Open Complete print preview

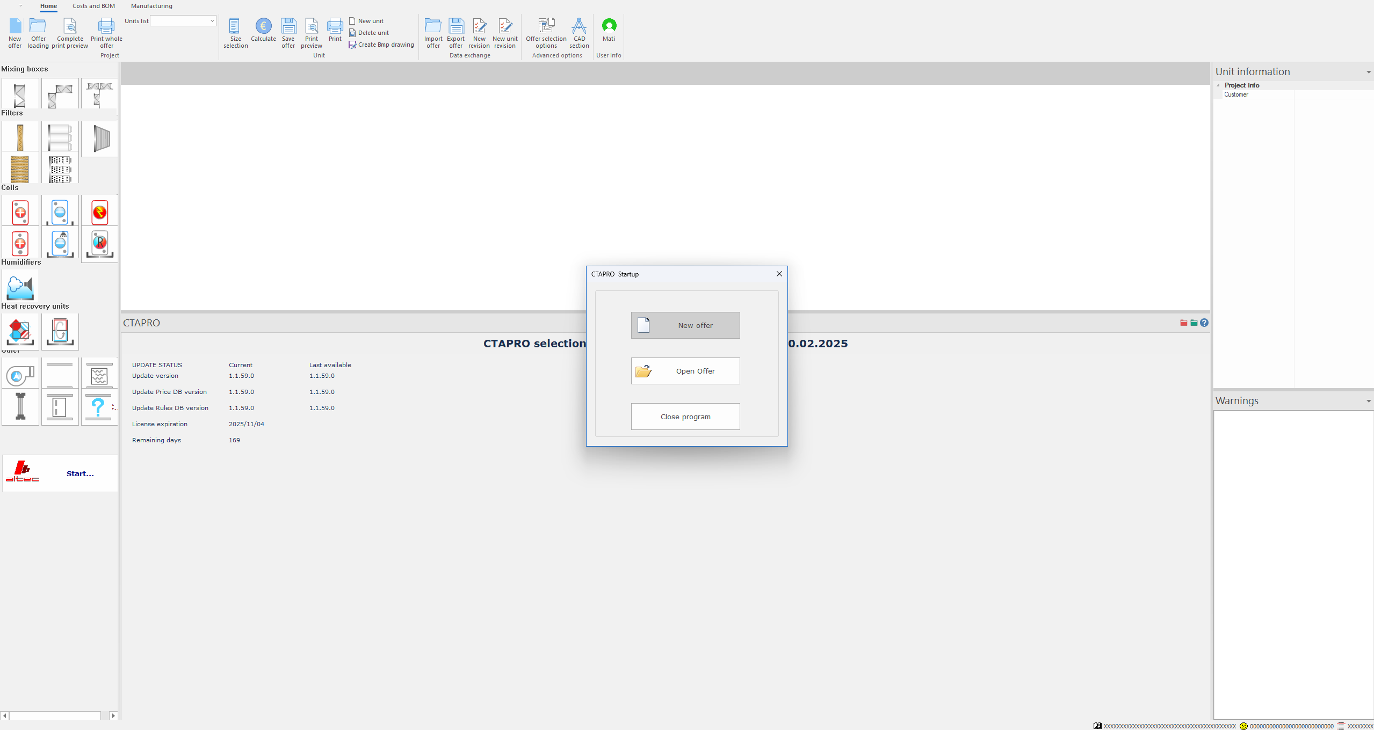[x=70, y=33]
